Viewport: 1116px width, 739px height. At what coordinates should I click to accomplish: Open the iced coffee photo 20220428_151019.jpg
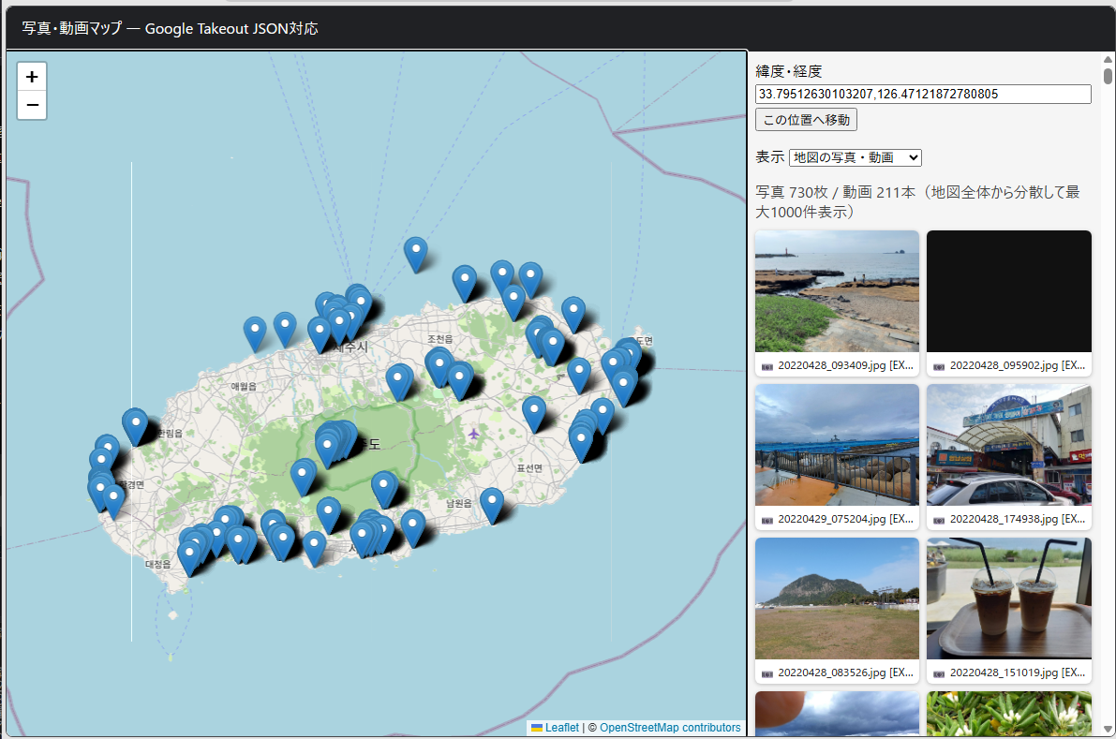[1008, 599]
